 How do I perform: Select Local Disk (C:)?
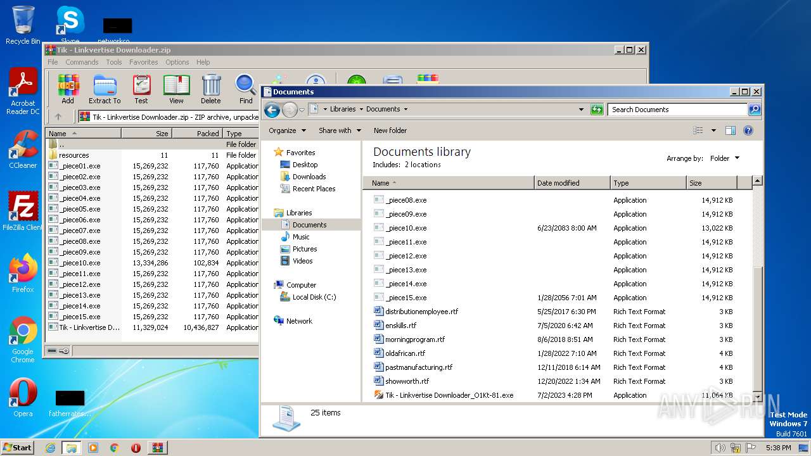tap(314, 297)
